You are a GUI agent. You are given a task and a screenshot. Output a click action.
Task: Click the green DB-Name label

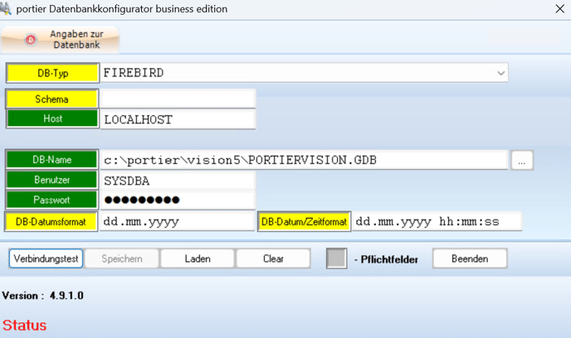click(x=51, y=160)
